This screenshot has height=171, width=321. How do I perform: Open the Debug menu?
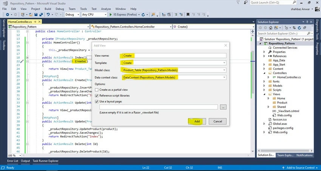click(60, 9)
